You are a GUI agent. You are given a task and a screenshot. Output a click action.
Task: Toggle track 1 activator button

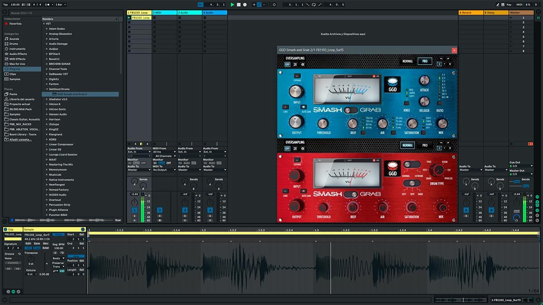coord(134,210)
